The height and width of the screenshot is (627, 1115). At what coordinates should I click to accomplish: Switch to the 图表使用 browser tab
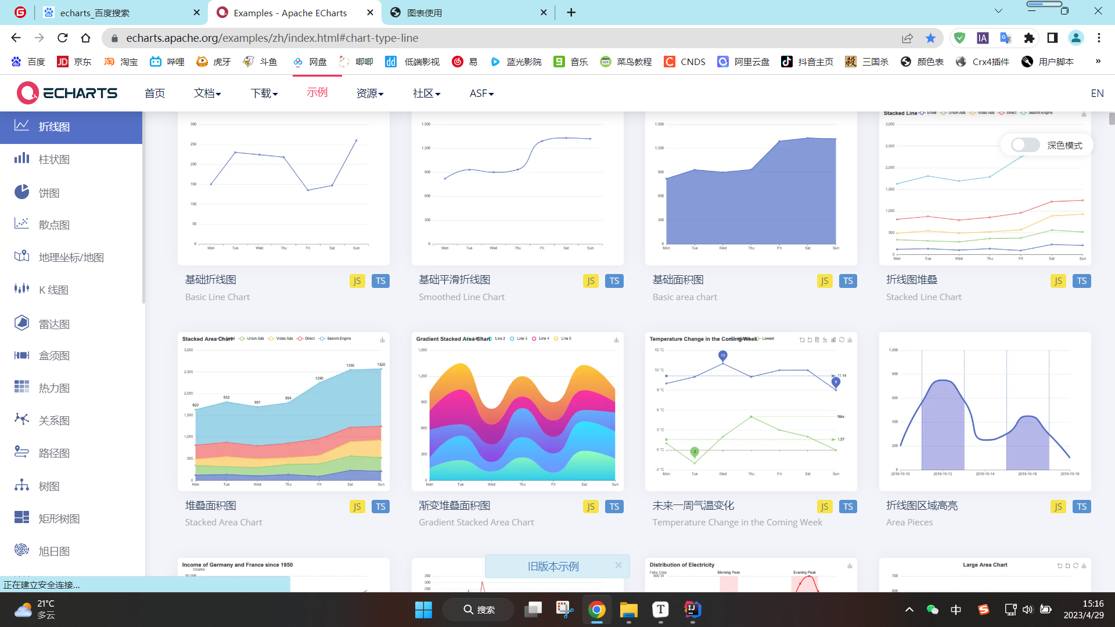[x=425, y=13]
